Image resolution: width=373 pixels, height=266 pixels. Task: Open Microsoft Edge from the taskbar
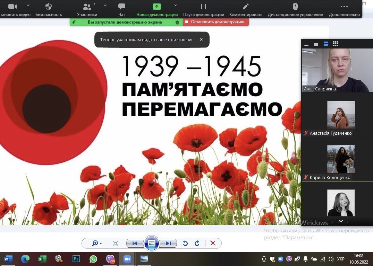point(25,259)
